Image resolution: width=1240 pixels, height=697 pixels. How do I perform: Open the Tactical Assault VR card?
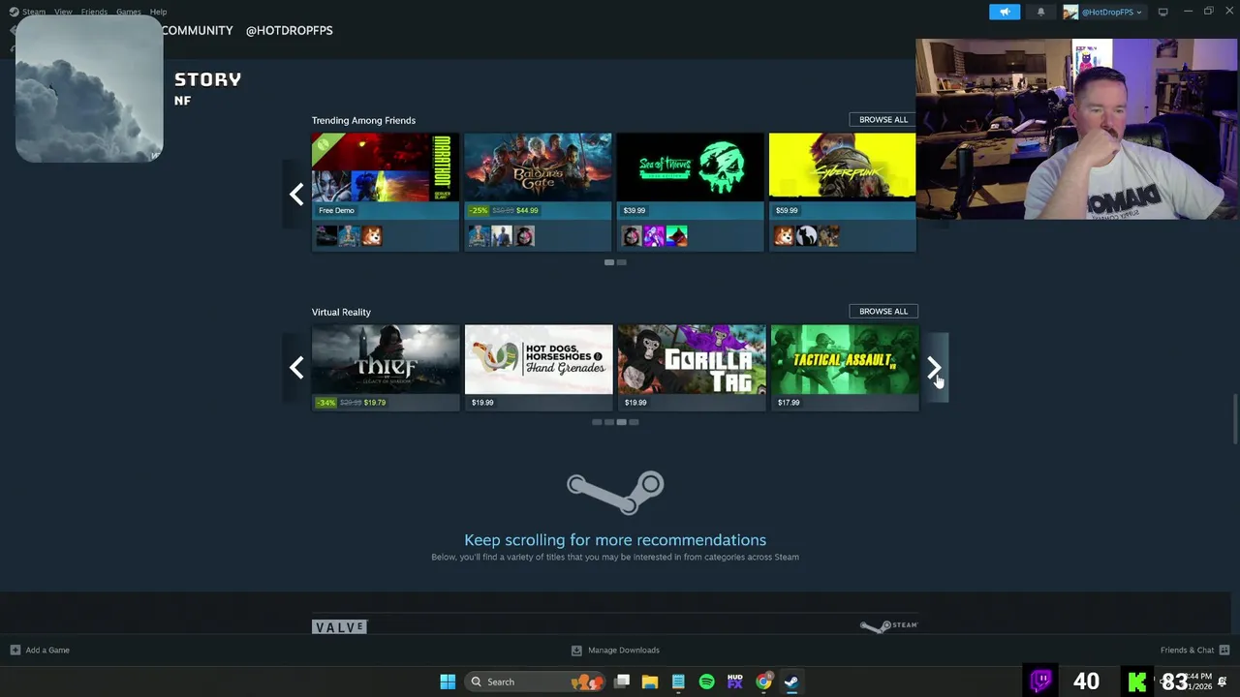point(845,368)
